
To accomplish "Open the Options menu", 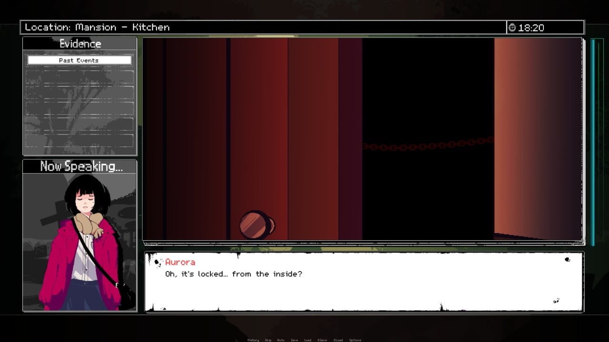I will [x=355, y=340].
